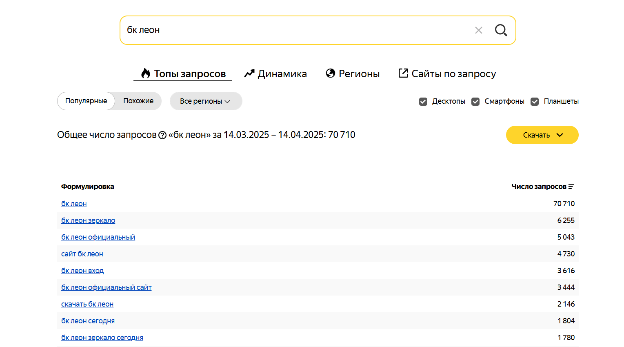Expand the Все регионы dropdown

(206, 101)
